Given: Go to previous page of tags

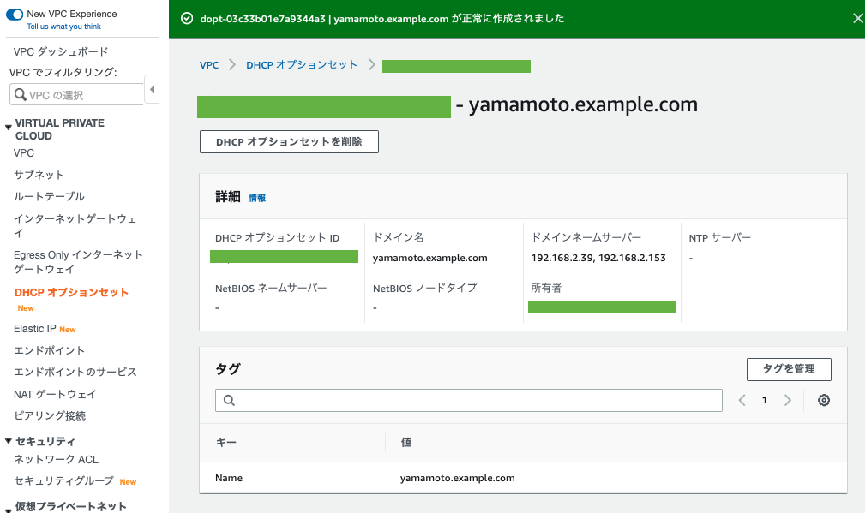Looking at the screenshot, I should pos(742,400).
